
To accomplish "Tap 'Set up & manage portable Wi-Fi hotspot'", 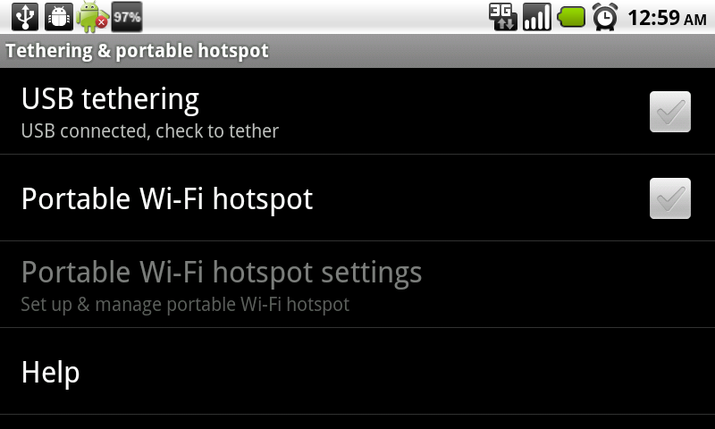I will (x=185, y=305).
